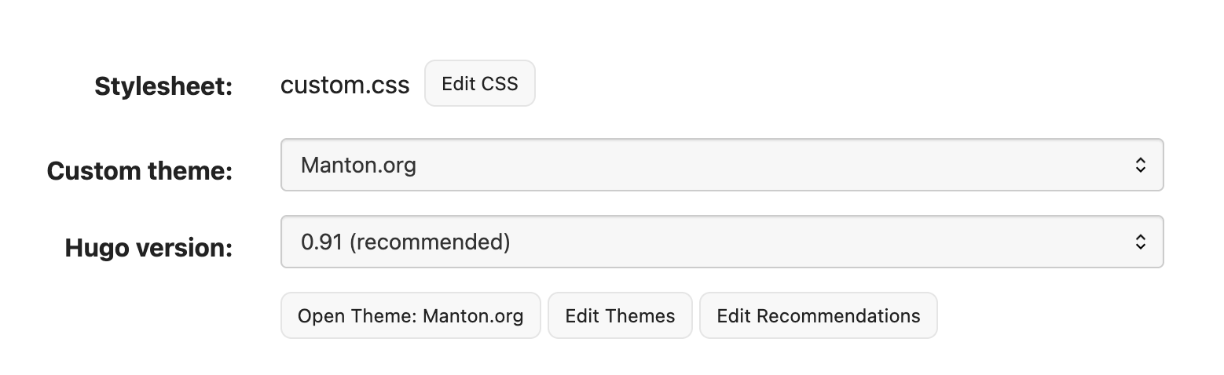Click the 0.91 (recommended) version value
Screen dimensions: 1224x375
click(405, 242)
